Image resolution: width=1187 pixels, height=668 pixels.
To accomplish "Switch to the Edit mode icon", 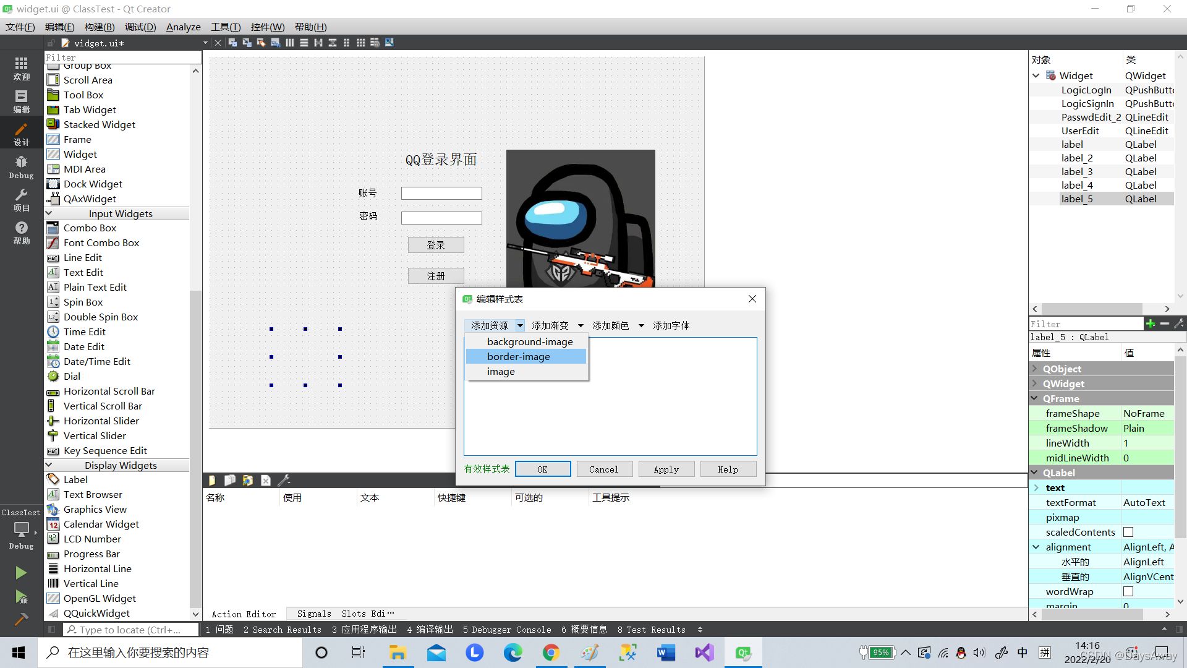I will tap(21, 101).
